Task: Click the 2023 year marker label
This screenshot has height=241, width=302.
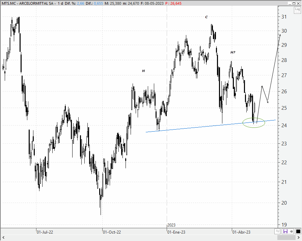Action: click(171, 225)
